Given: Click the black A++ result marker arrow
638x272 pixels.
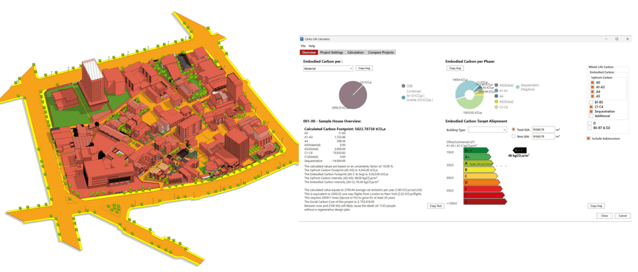Looking at the screenshot, I should [520, 150].
